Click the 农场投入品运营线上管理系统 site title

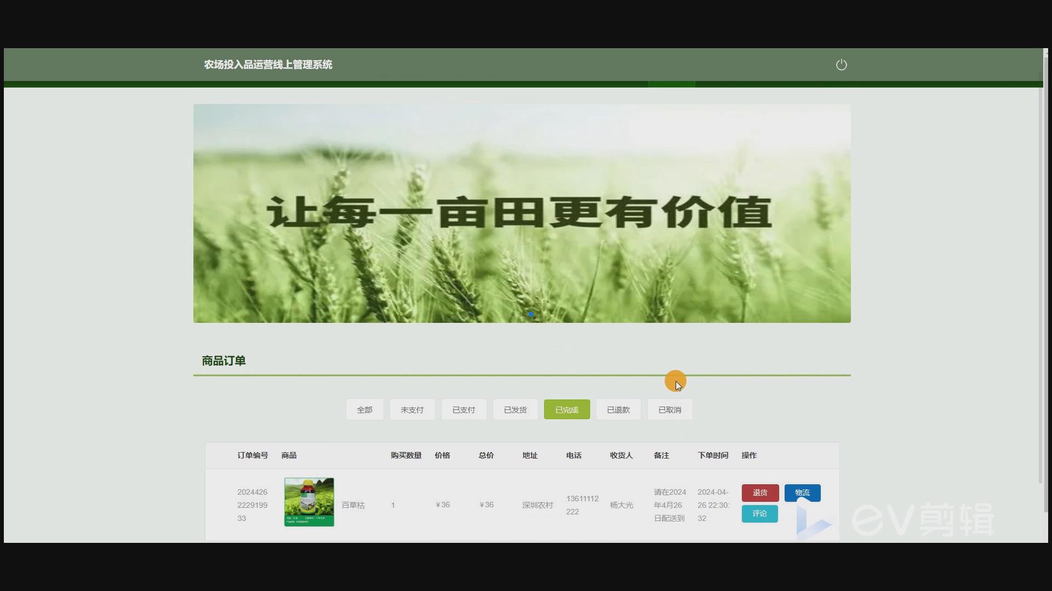[267, 65]
